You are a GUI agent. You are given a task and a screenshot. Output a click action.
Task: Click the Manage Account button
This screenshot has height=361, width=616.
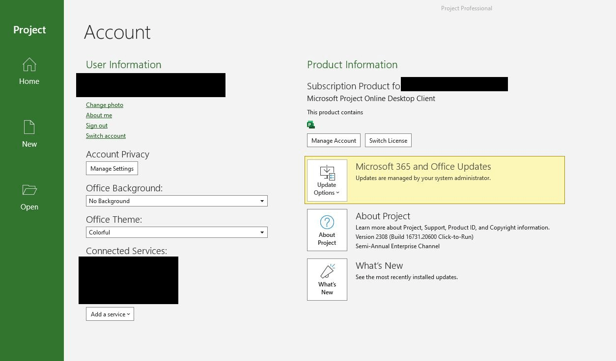(334, 140)
